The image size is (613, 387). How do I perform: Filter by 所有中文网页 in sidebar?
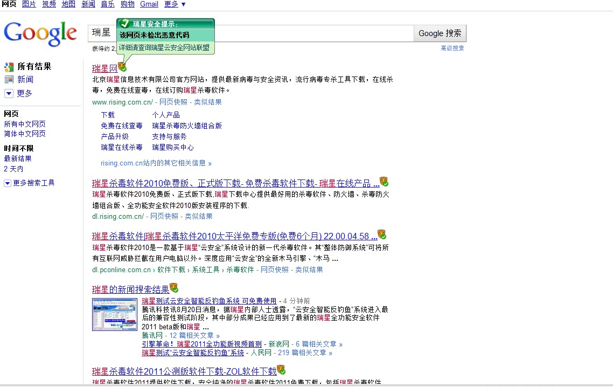pos(25,124)
